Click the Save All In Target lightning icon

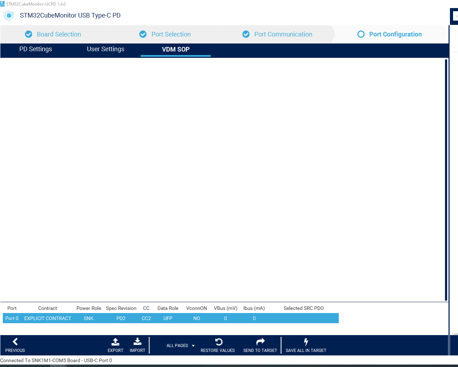[305, 342]
